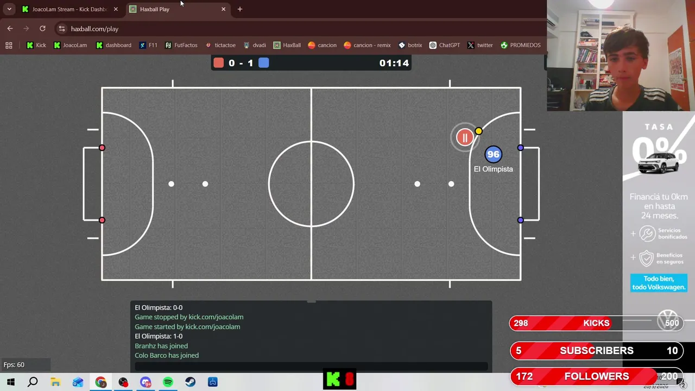Close the Haxball Play tab
The height and width of the screenshot is (391, 695).
pyautogui.click(x=223, y=9)
